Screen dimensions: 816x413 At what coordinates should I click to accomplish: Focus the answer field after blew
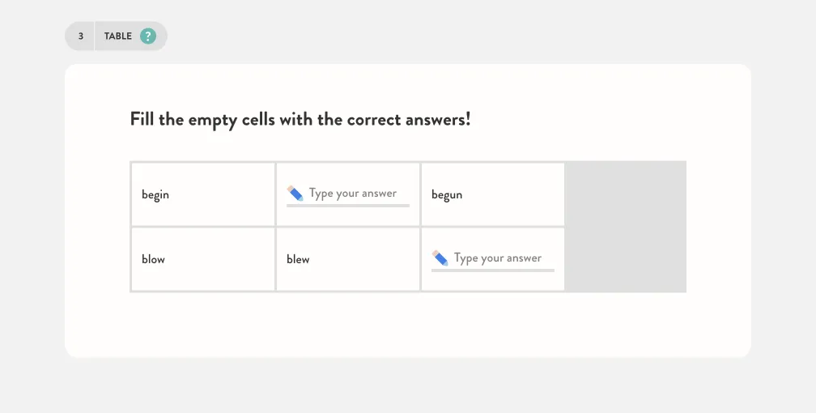493,259
